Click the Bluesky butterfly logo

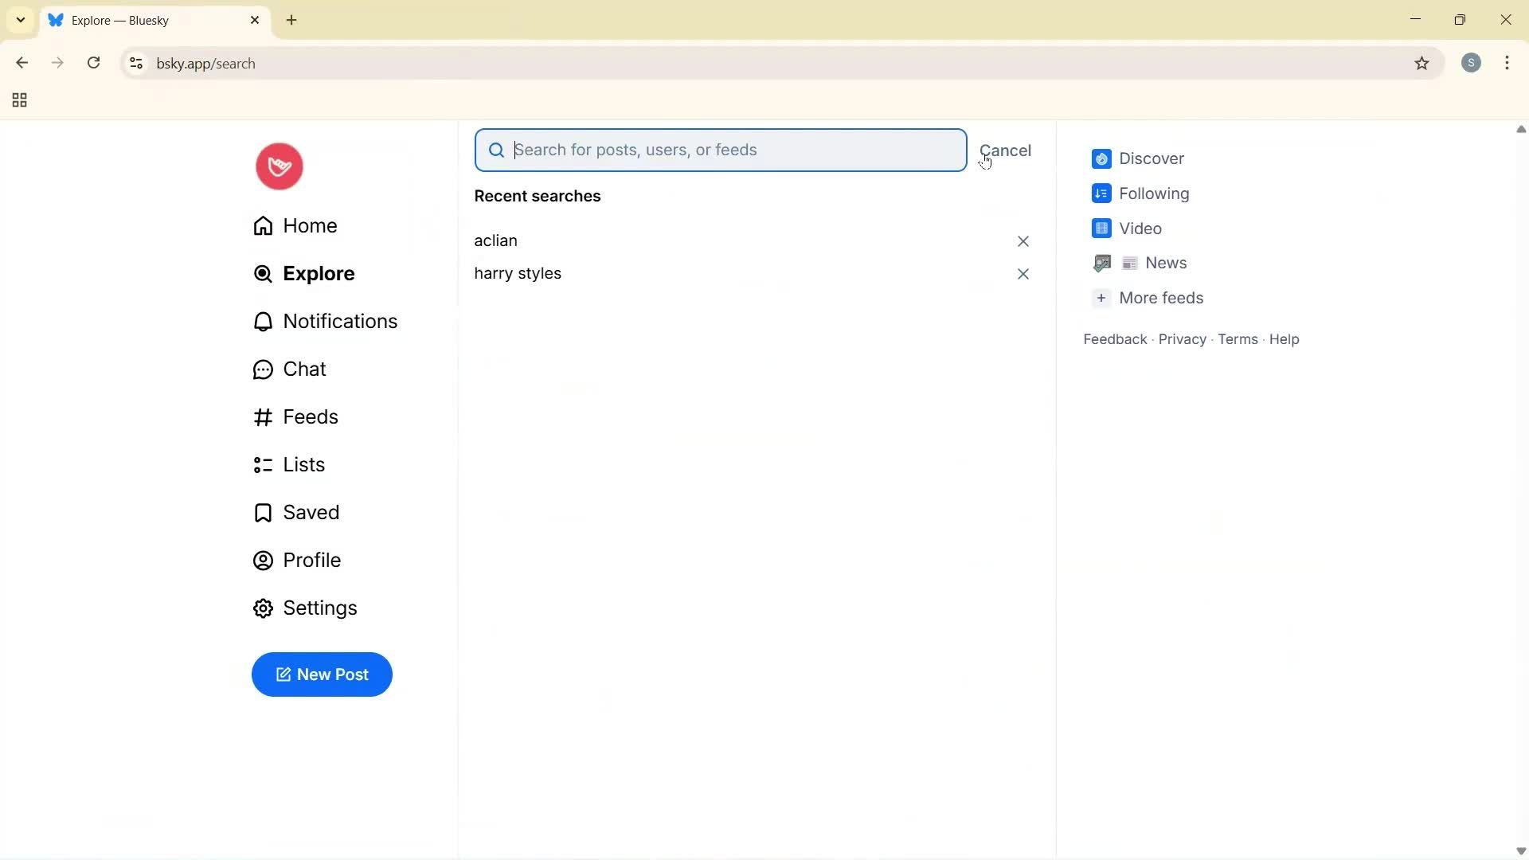coord(278,166)
